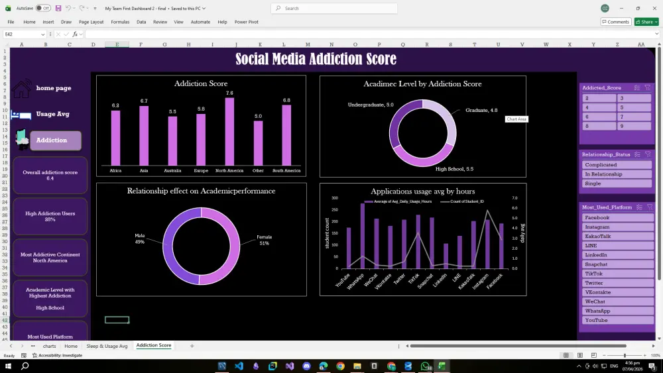Image resolution: width=663 pixels, height=373 pixels.
Task: Open the Insert ribbon tab
Action: coord(48,22)
